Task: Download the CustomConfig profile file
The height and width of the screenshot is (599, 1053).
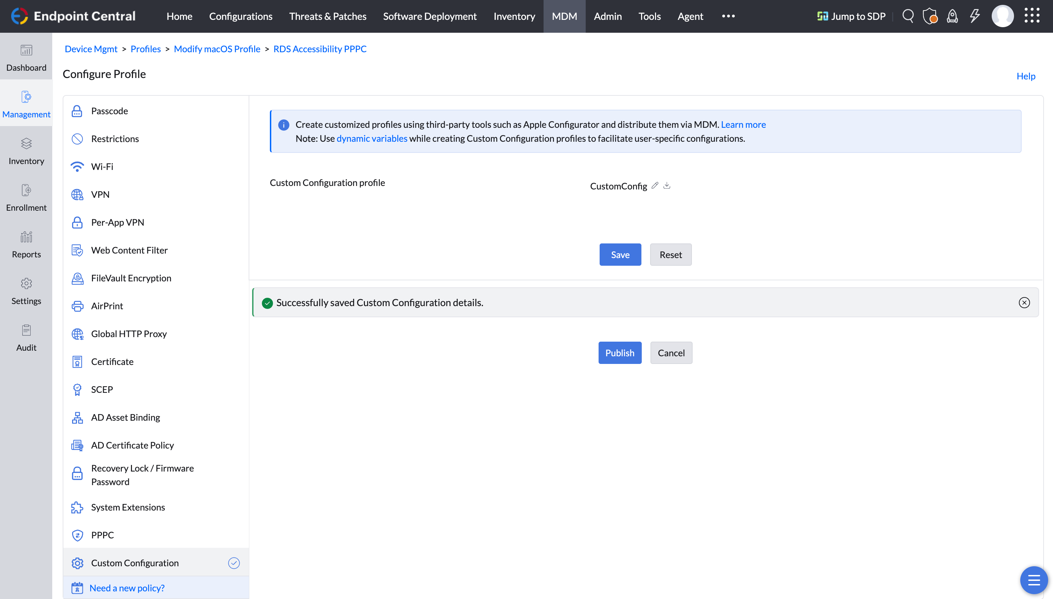Action: pos(667,186)
